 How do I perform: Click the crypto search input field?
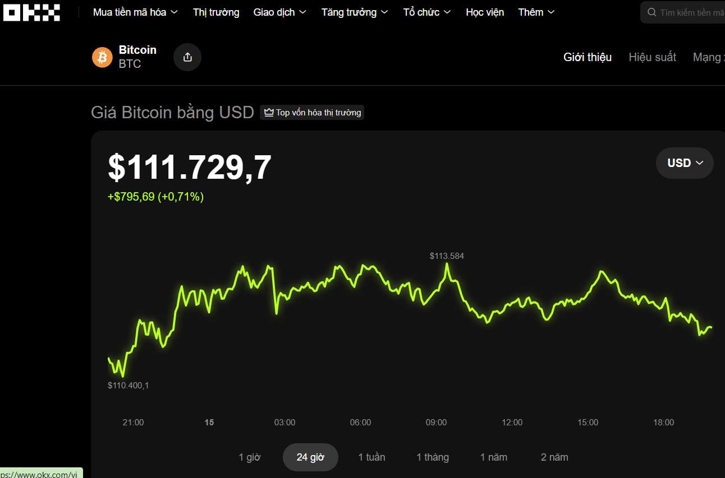tap(683, 12)
